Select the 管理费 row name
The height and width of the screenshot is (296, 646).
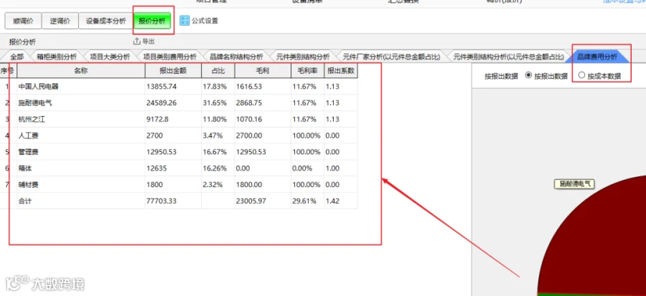click(29, 152)
